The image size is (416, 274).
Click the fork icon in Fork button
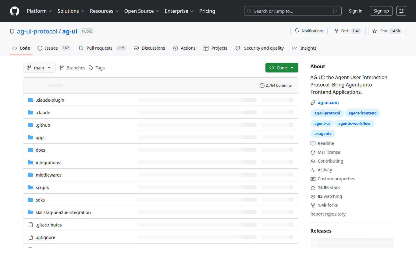[336, 31]
